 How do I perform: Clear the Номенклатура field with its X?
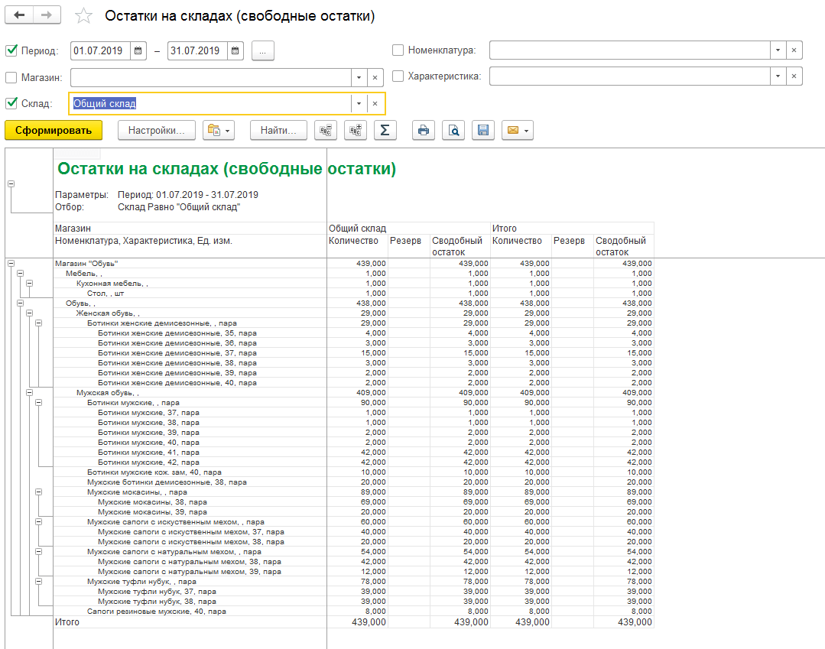[x=794, y=50]
